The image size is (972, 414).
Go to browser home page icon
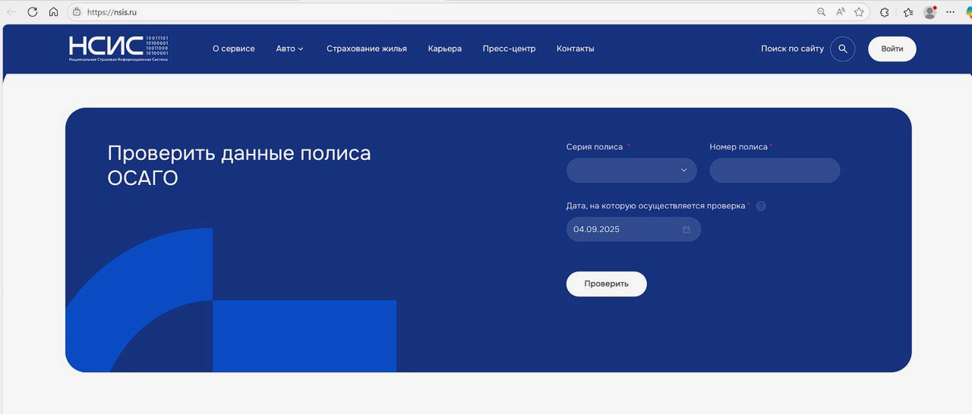53,12
